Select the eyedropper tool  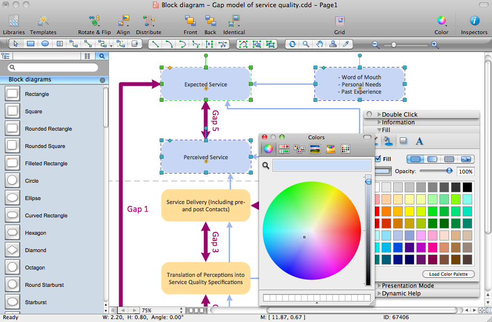point(346,44)
